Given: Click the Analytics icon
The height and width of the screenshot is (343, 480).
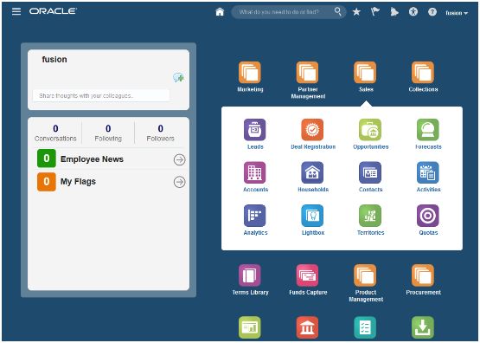Looking at the screenshot, I should (x=254, y=216).
